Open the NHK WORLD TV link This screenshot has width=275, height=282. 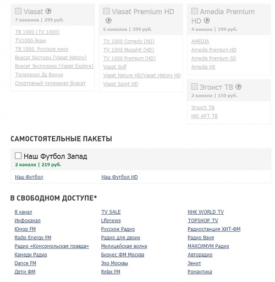tap(206, 212)
